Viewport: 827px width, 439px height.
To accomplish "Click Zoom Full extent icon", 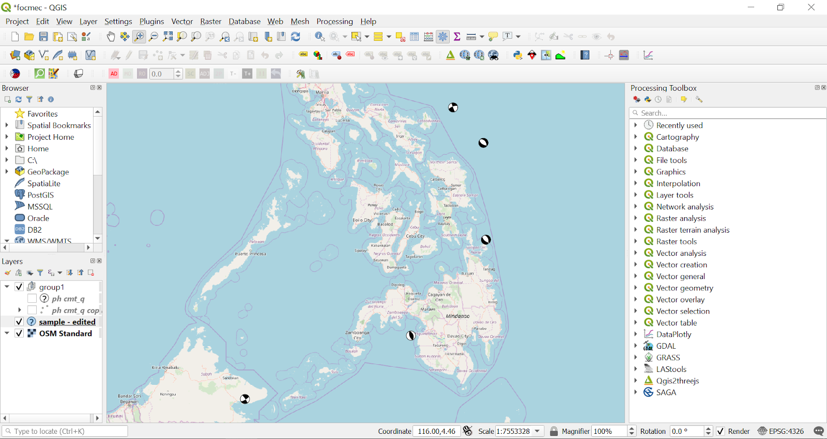I will (x=168, y=37).
